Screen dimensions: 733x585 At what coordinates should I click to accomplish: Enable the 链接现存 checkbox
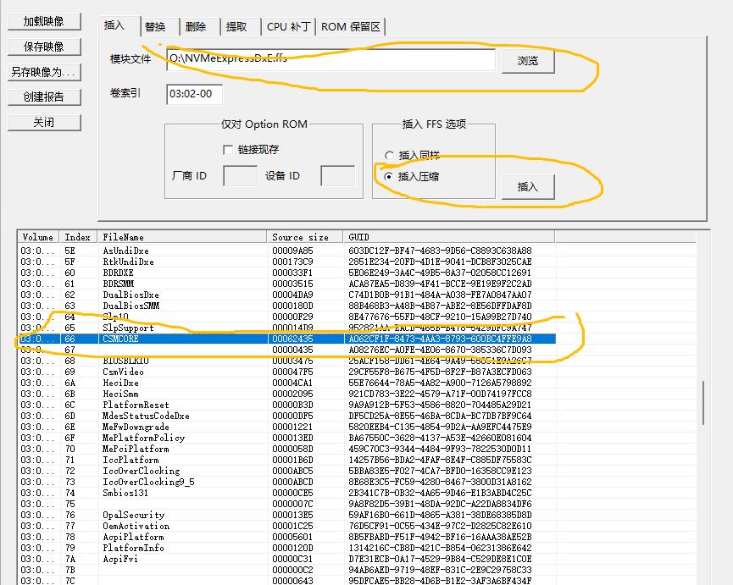click(228, 150)
